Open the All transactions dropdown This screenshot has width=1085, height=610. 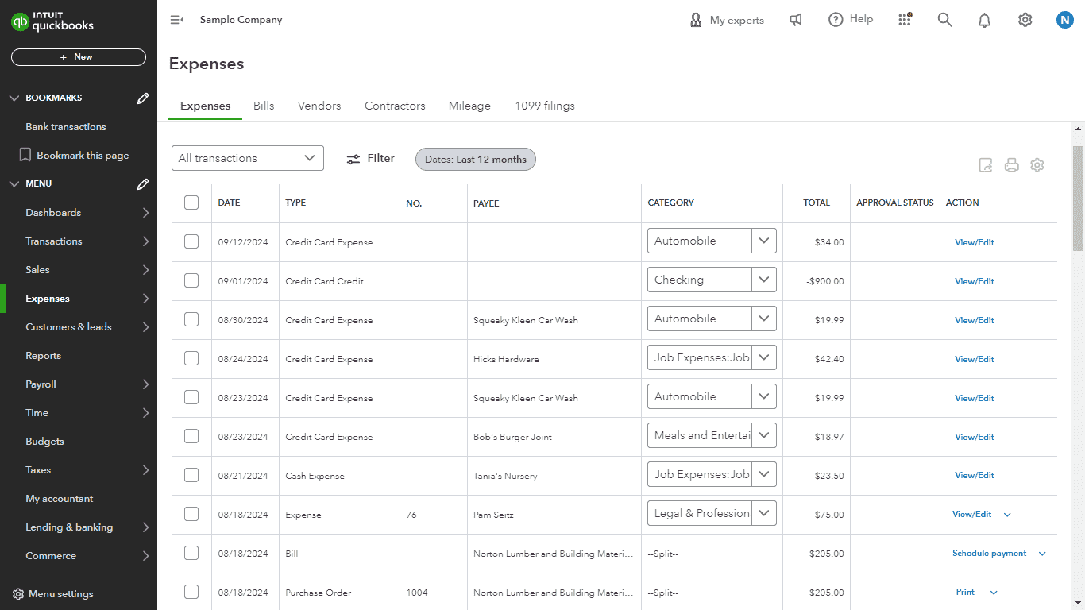tap(247, 158)
